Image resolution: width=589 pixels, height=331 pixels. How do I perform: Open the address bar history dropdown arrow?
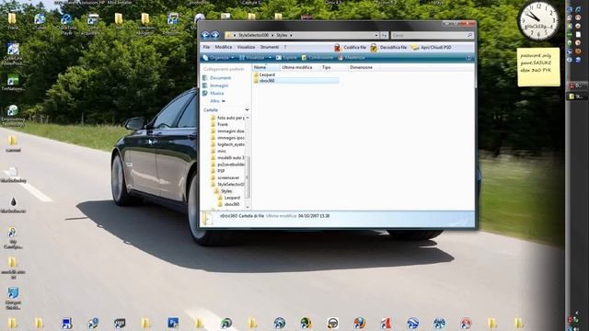(376, 35)
